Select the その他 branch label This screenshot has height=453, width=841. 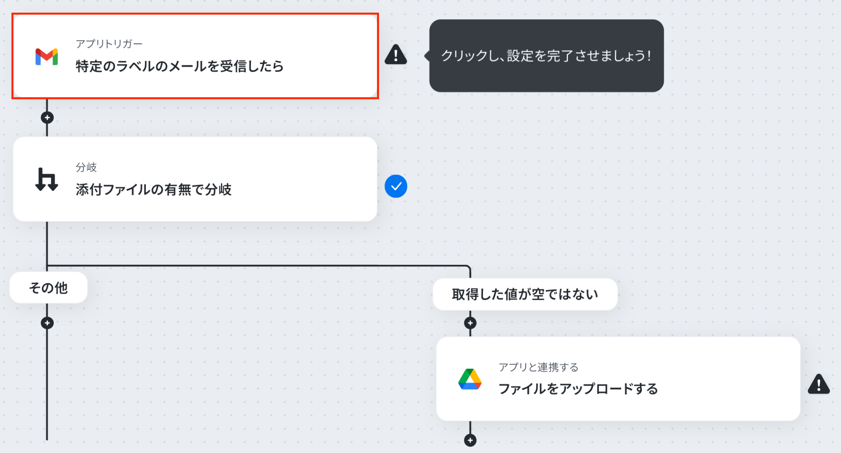click(x=48, y=287)
